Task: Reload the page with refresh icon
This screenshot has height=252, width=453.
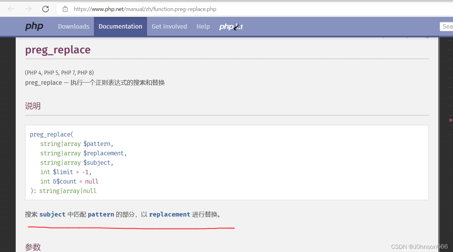Action: click(x=46, y=9)
